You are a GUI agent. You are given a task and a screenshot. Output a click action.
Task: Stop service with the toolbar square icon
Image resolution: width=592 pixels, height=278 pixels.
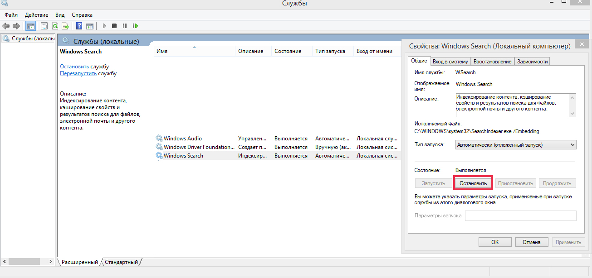tap(114, 26)
